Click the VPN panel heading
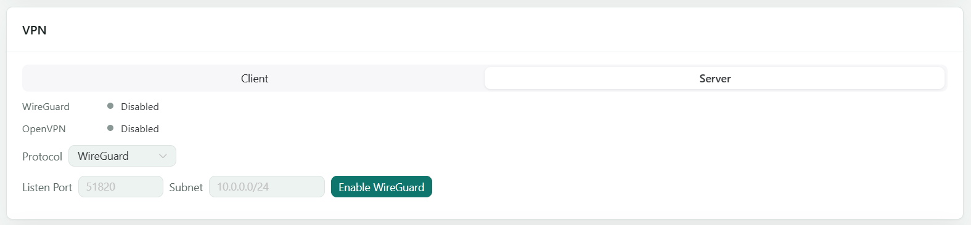The width and height of the screenshot is (971, 225). pos(35,30)
